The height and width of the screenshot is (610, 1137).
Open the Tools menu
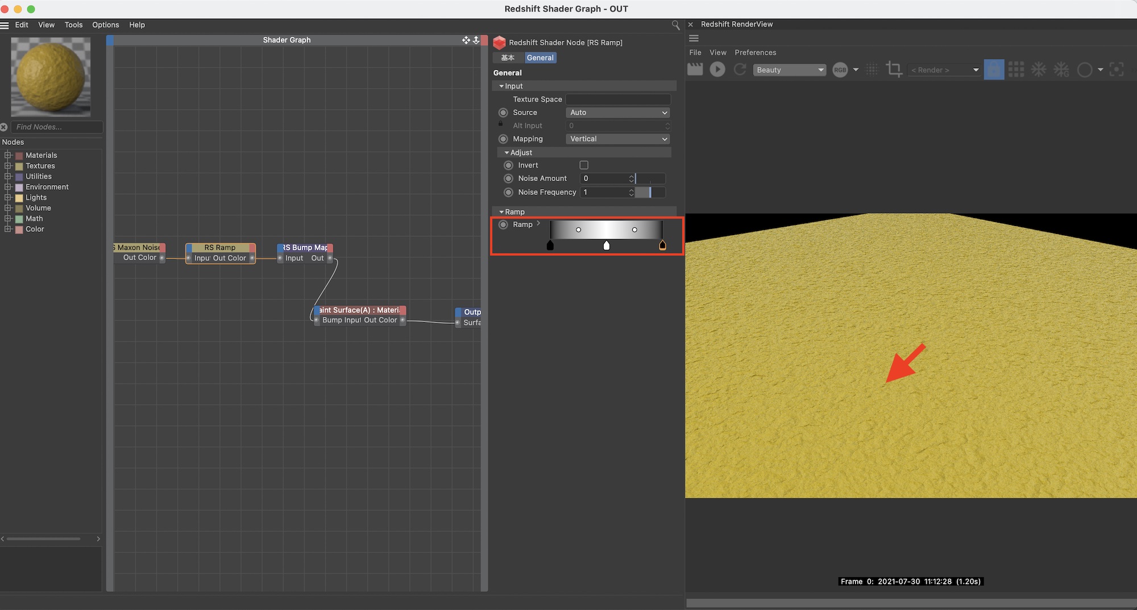pos(73,25)
